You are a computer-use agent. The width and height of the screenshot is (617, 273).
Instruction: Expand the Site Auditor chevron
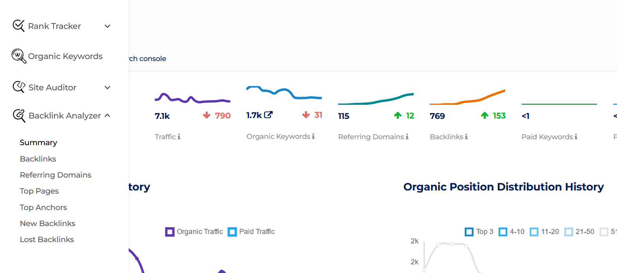coord(108,88)
